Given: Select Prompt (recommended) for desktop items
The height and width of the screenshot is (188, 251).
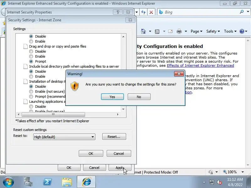Looking at the screenshot, I should point(31,97).
